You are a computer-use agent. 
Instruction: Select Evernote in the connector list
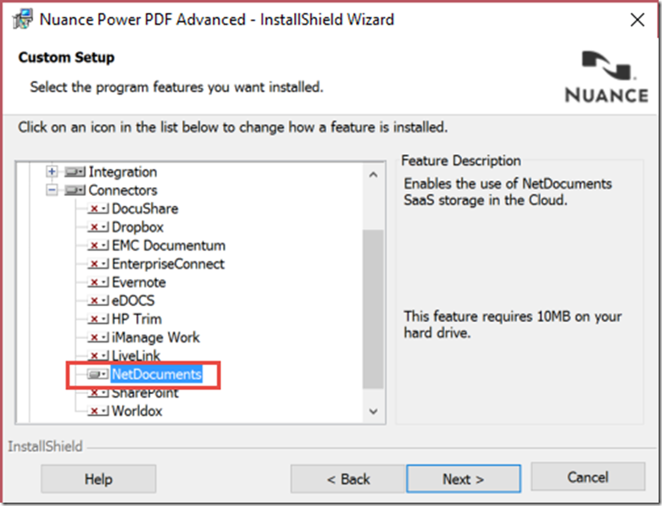click(138, 282)
